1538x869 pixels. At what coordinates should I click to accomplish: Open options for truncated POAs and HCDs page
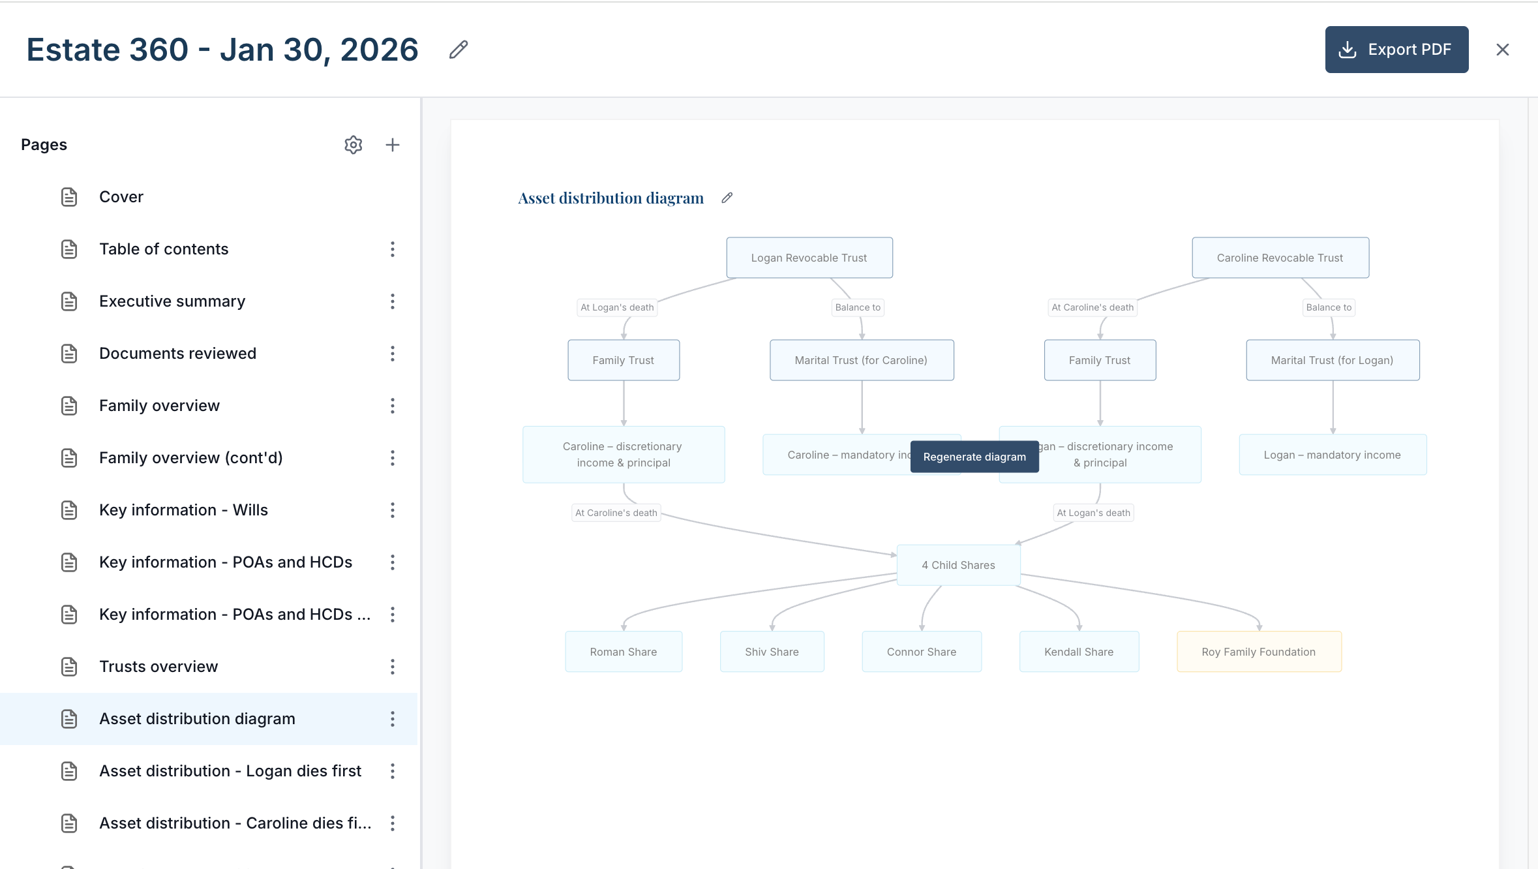(x=392, y=615)
